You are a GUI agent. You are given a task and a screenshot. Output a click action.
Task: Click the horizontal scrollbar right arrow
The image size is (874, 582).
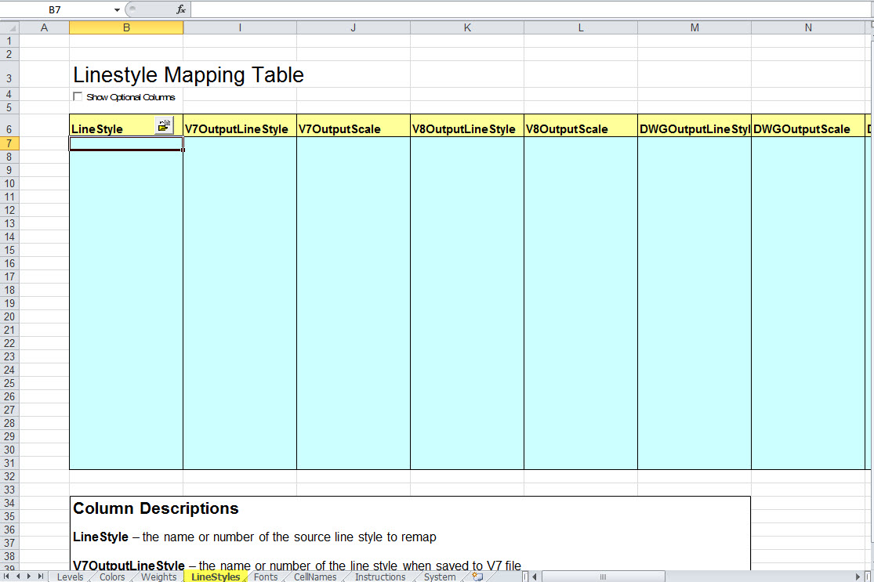858,577
